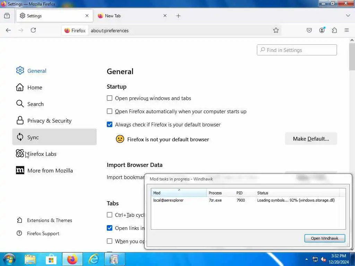Open File Explorer from taskbar
355x266 pixels.
(x=31, y=259)
